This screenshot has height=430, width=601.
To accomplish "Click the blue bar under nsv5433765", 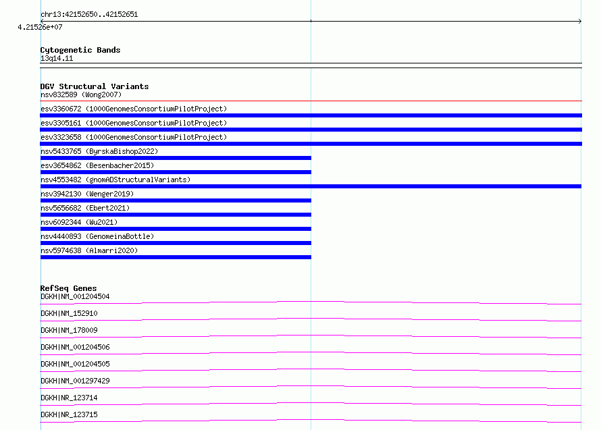I will (176, 158).
